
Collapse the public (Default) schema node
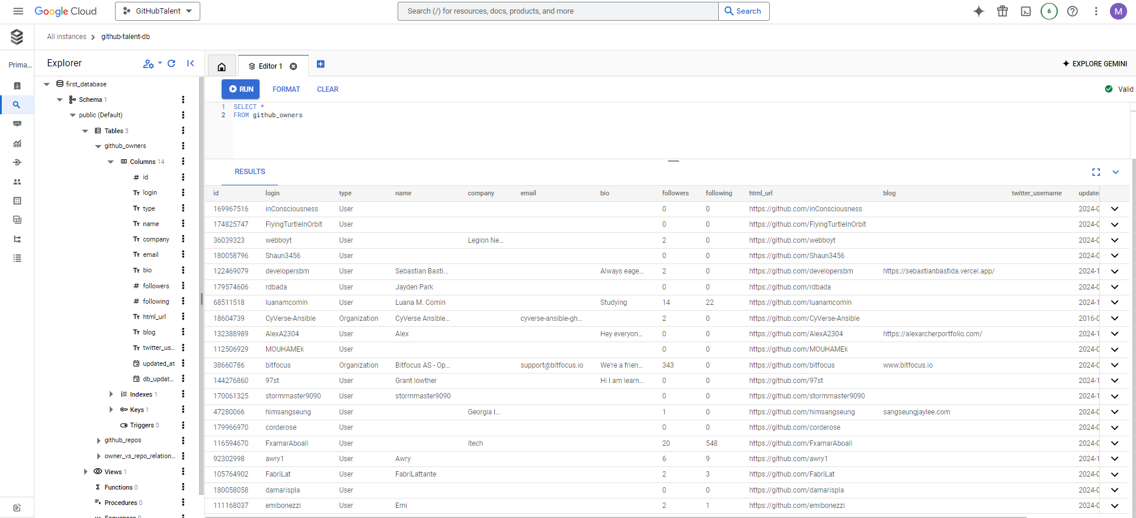(72, 115)
